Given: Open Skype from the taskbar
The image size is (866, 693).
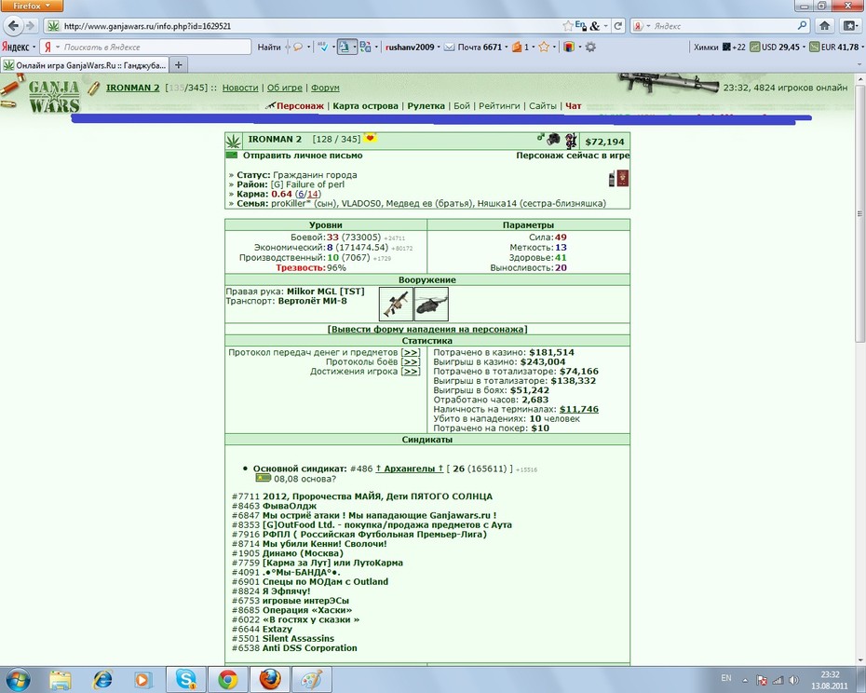Looking at the screenshot, I should click(185, 679).
